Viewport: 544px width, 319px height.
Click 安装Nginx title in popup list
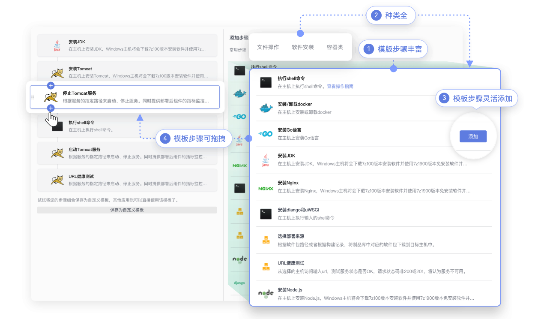288,183
